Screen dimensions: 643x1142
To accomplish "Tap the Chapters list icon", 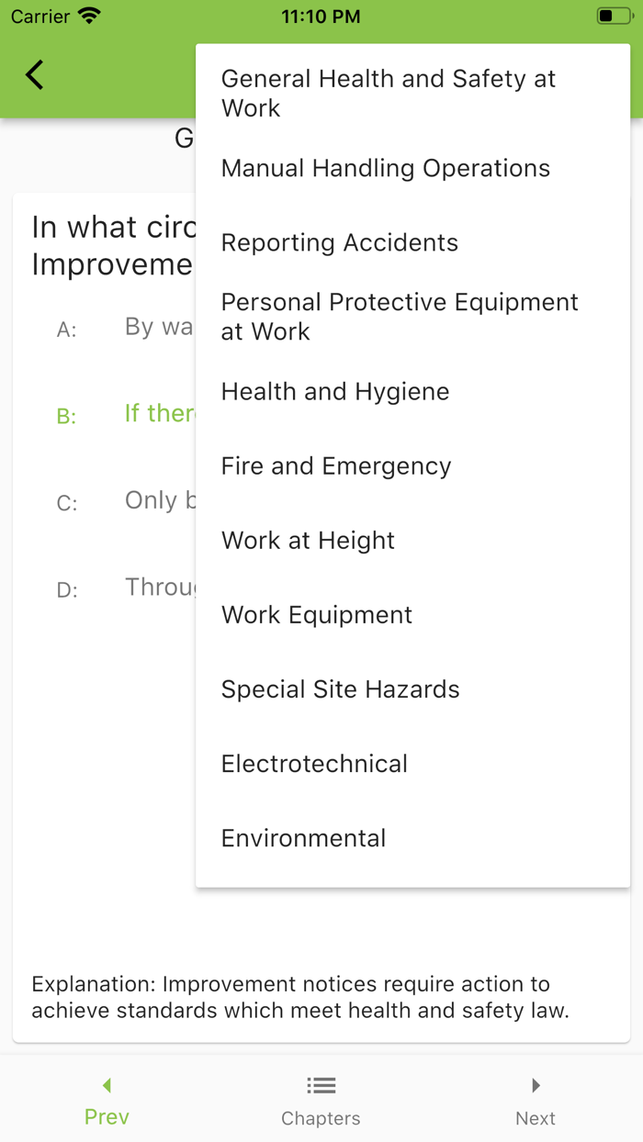I will [321, 1084].
